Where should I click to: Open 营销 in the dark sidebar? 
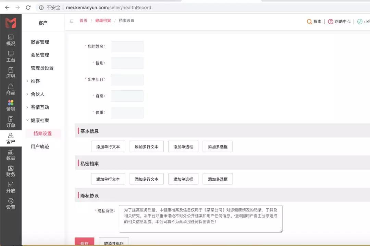point(11,106)
